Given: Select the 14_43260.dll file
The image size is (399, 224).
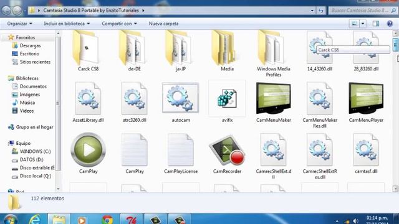Looking at the screenshot, I should click(320, 51).
